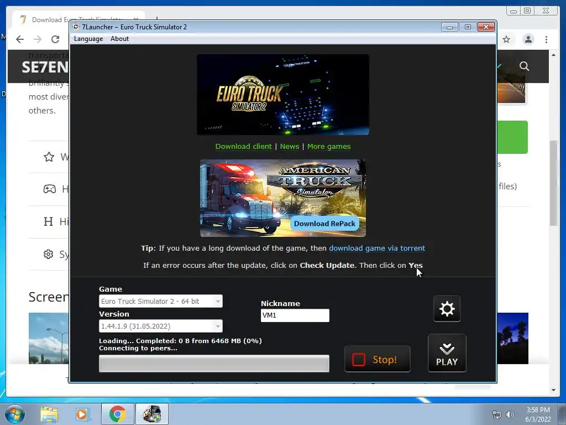The width and height of the screenshot is (566, 425).
Task: Open the first screenshot thumbnail on webpage
Action: point(49,338)
